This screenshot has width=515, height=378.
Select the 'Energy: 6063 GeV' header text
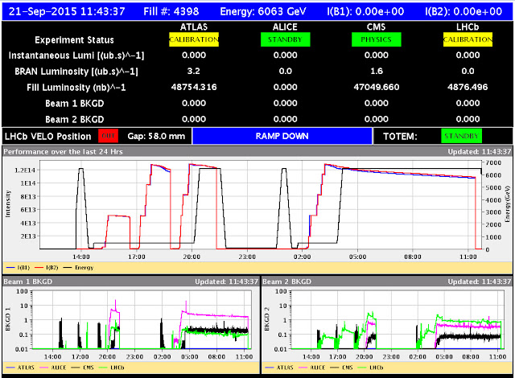point(263,11)
